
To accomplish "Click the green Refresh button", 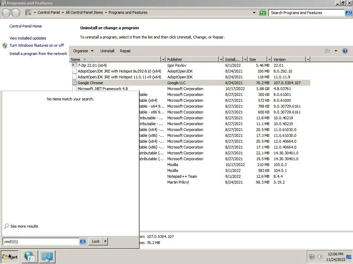I will click(x=262, y=13).
